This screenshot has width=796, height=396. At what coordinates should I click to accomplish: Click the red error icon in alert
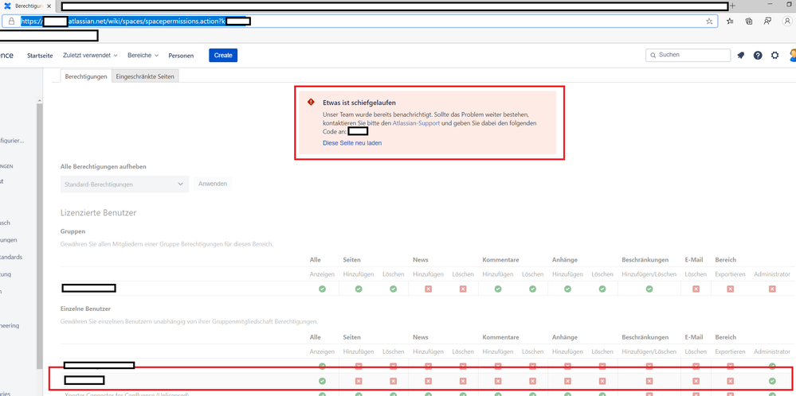312,102
